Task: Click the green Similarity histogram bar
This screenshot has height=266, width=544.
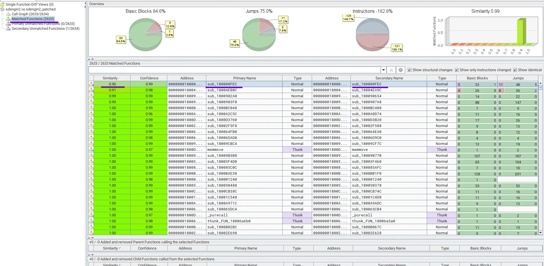Action: pyautogui.click(x=521, y=31)
